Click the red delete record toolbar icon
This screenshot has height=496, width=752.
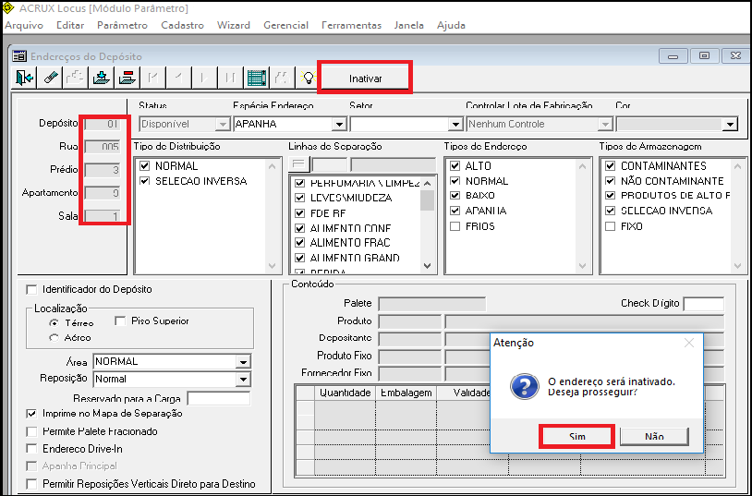click(x=127, y=78)
